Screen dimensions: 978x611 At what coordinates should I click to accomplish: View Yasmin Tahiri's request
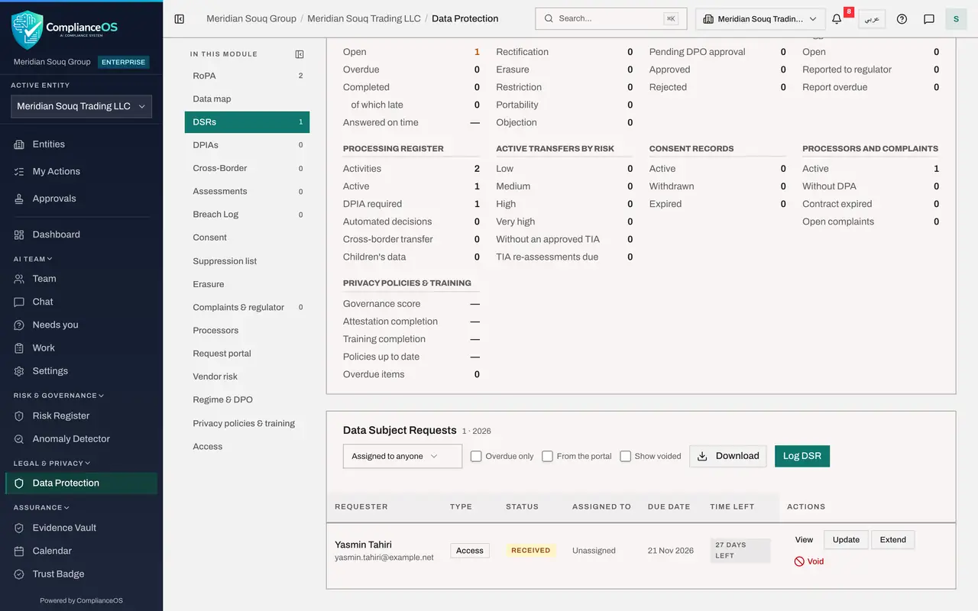(804, 540)
